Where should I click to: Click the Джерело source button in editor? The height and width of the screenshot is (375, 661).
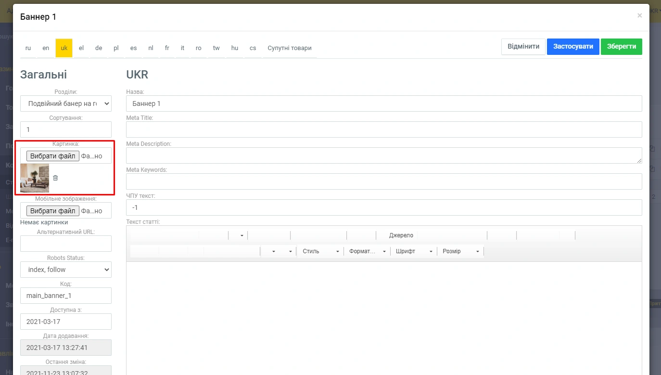click(401, 235)
